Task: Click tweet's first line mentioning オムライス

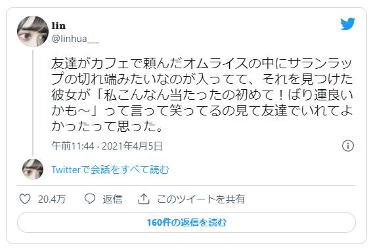Action: pos(202,64)
